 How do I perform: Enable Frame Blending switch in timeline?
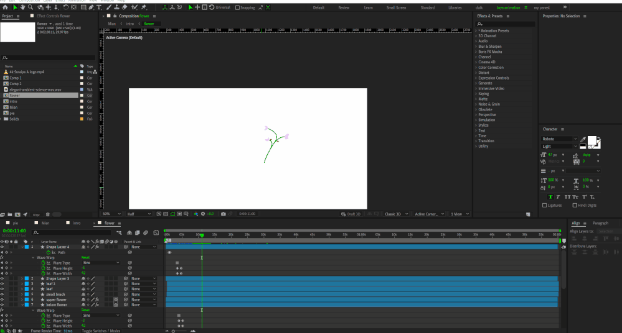pyautogui.click(x=137, y=233)
